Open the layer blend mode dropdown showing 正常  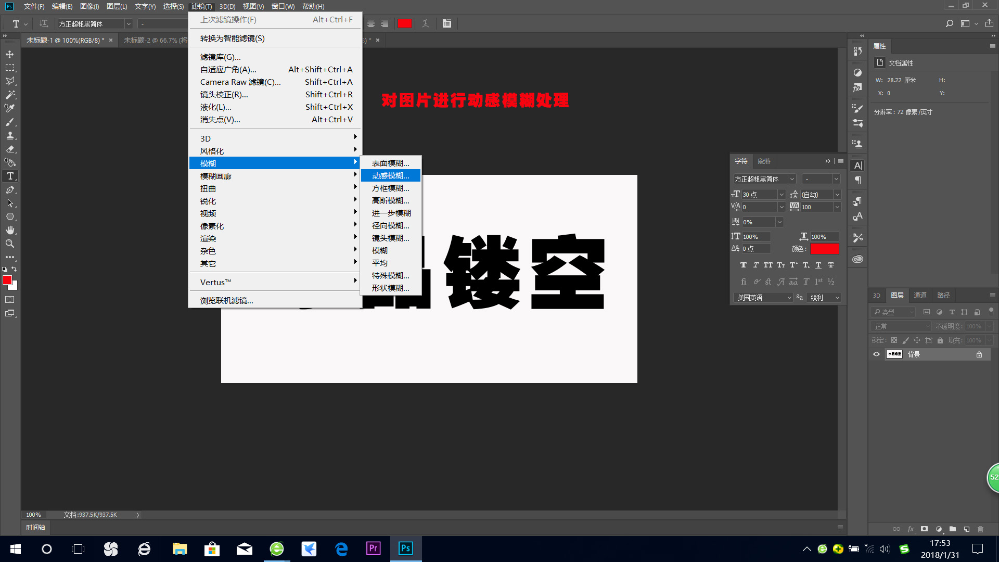(901, 326)
